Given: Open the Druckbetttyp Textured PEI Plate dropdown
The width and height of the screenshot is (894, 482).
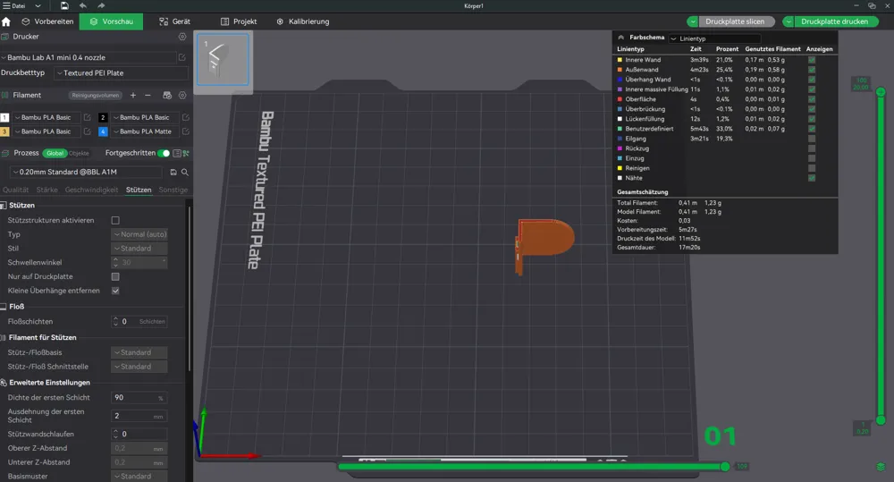Looking at the screenshot, I should point(122,73).
